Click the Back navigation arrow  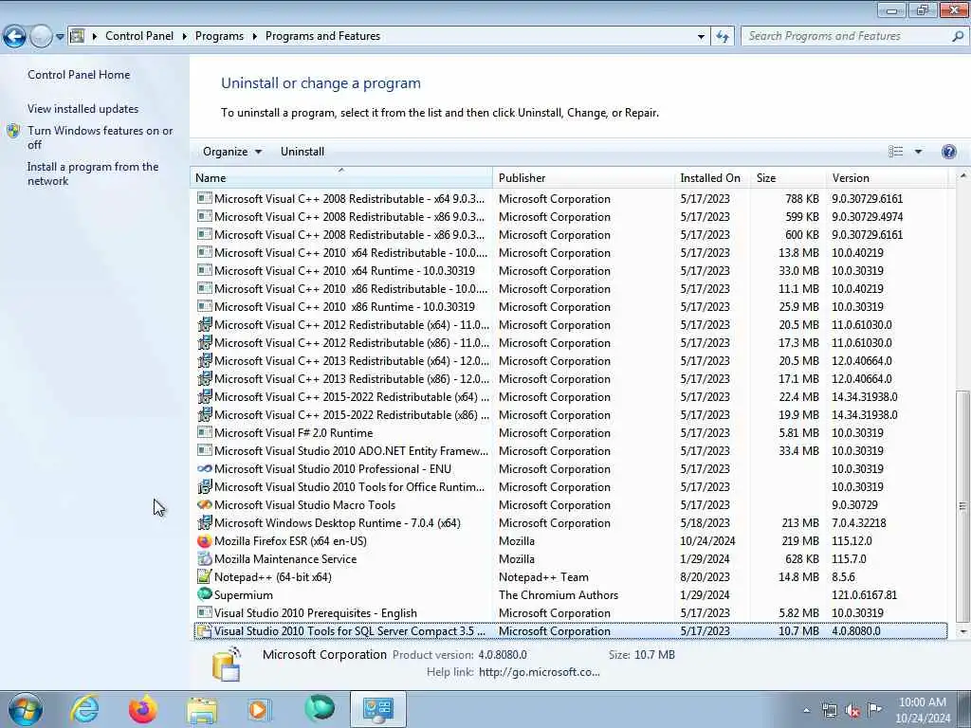tap(14, 37)
